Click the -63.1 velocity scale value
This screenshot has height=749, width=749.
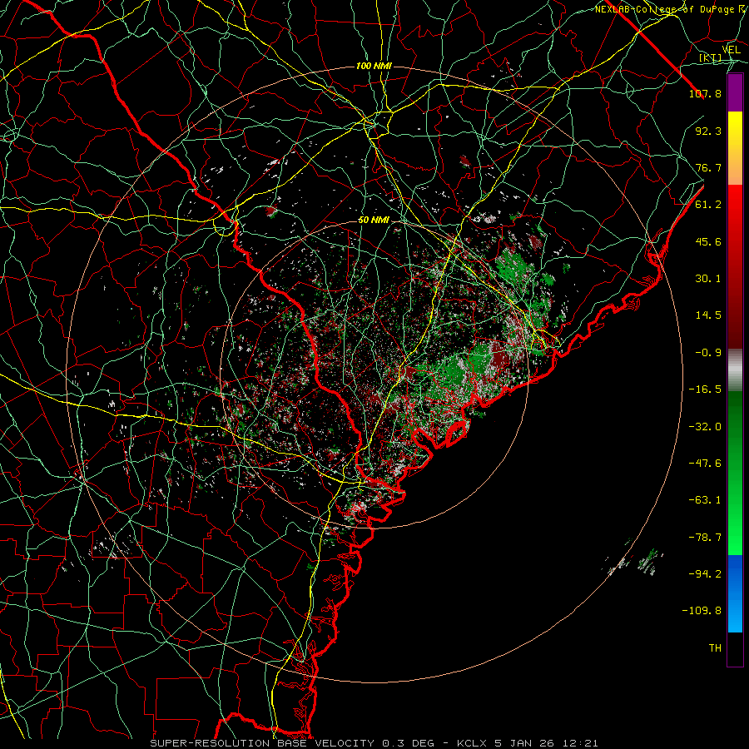coord(705,500)
